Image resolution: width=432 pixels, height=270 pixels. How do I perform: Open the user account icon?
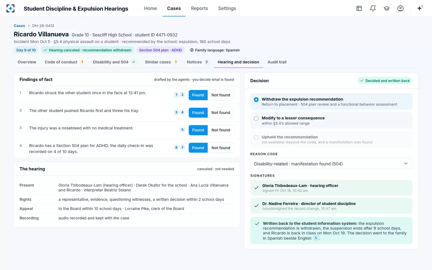400,8
